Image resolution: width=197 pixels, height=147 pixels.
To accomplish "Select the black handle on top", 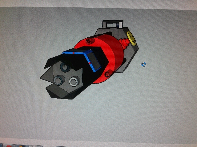I will click(113, 24).
